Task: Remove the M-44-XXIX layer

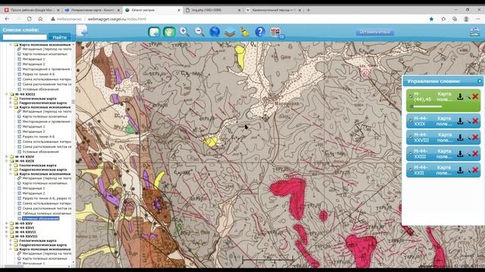Action: (475, 121)
